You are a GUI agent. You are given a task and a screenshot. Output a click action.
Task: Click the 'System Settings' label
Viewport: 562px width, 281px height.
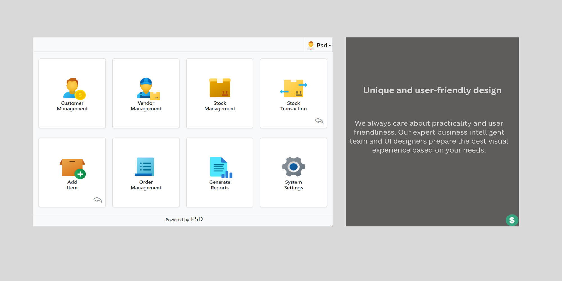[293, 185]
